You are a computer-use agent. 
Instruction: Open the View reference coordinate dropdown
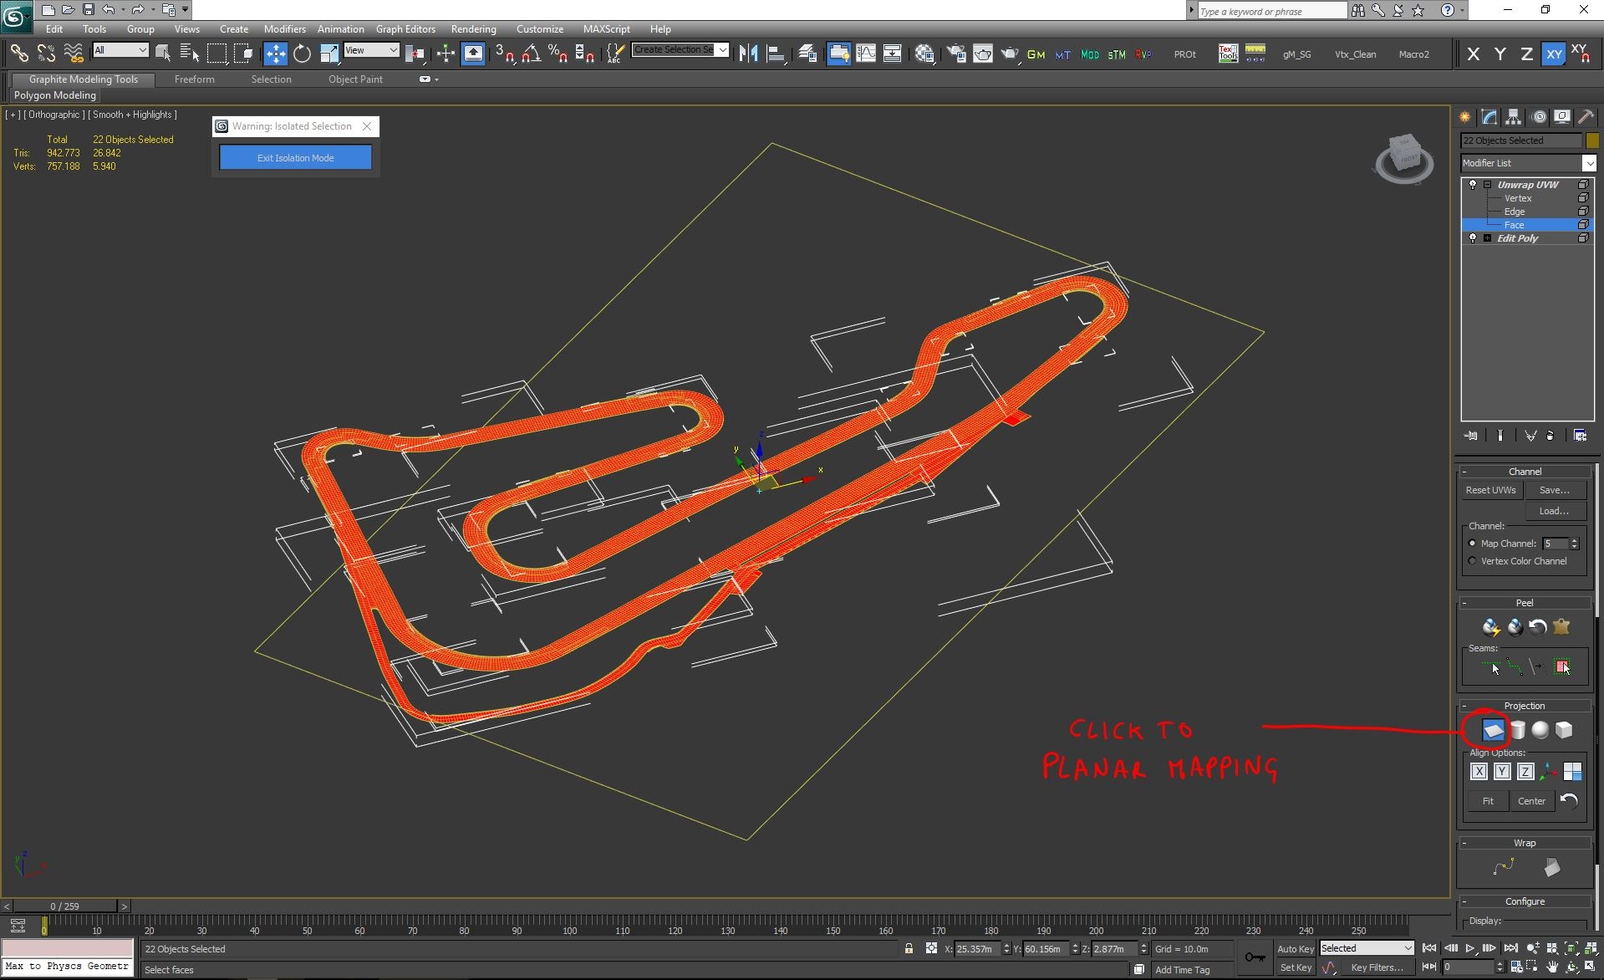click(x=371, y=50)
